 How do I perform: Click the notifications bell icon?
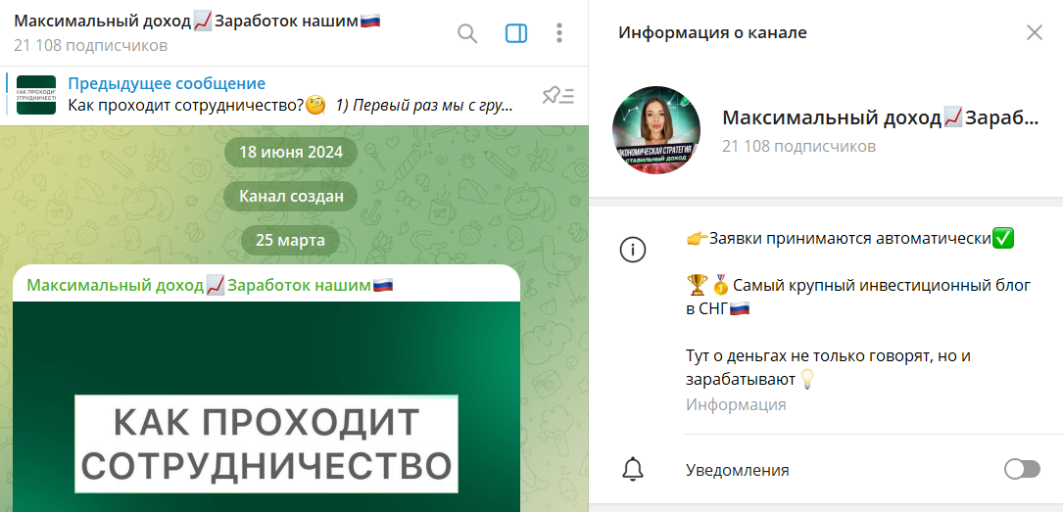pos(633,469)
